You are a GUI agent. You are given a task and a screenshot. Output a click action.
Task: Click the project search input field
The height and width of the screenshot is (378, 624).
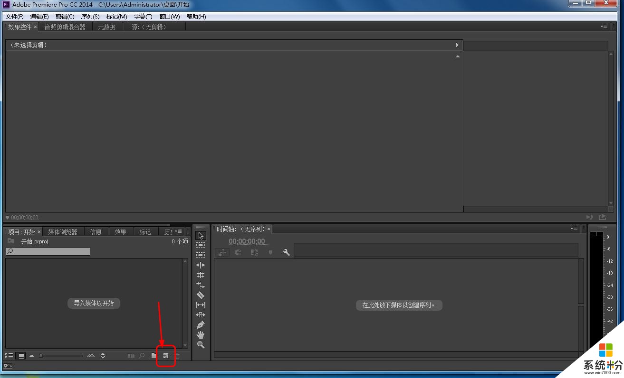(48, 251)
